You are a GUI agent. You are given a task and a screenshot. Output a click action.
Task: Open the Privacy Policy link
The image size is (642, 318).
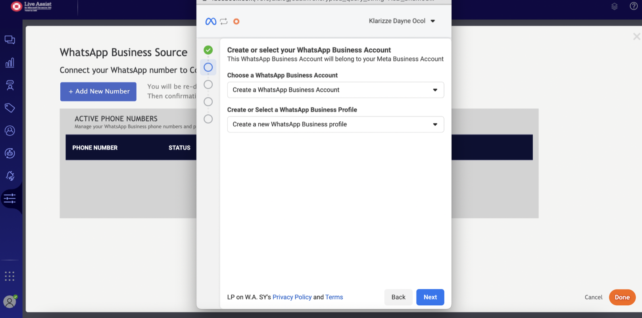click(x=292, y=297)
